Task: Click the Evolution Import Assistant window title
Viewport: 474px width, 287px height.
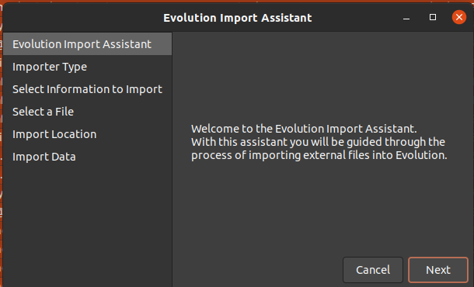Action: (x=237, y=18)
